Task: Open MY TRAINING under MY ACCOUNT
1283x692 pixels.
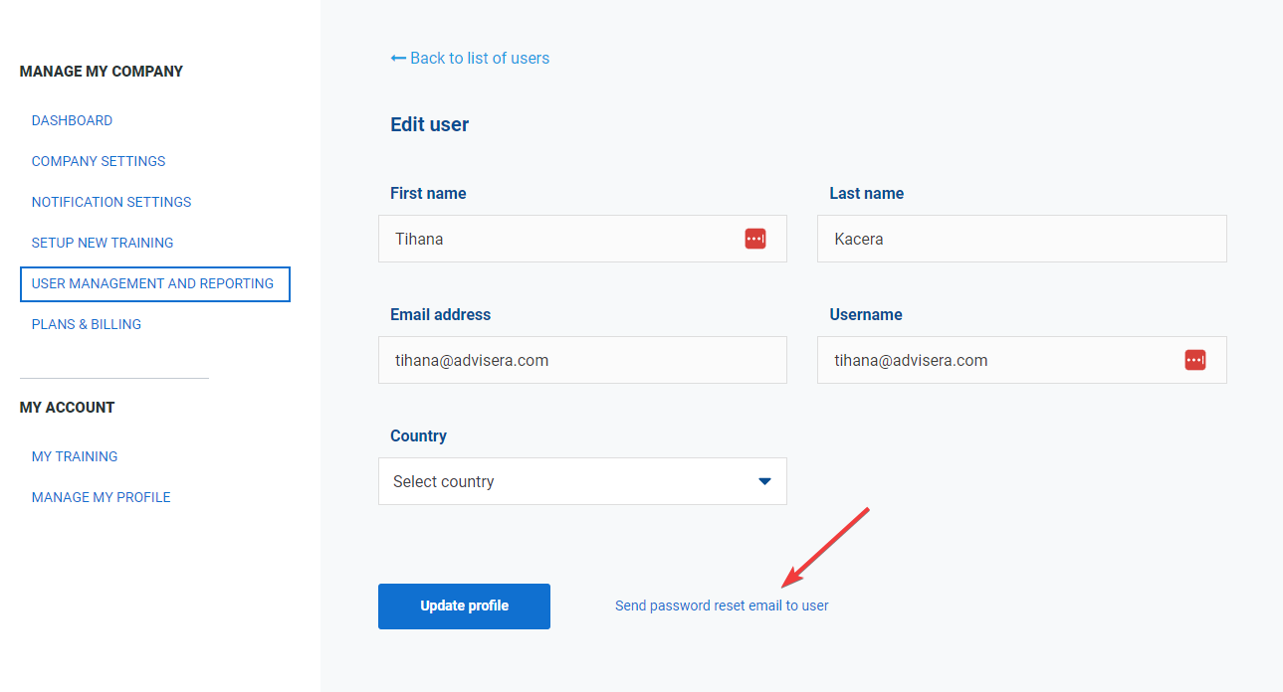Action: pyautogui.click(x=75, y=456)
